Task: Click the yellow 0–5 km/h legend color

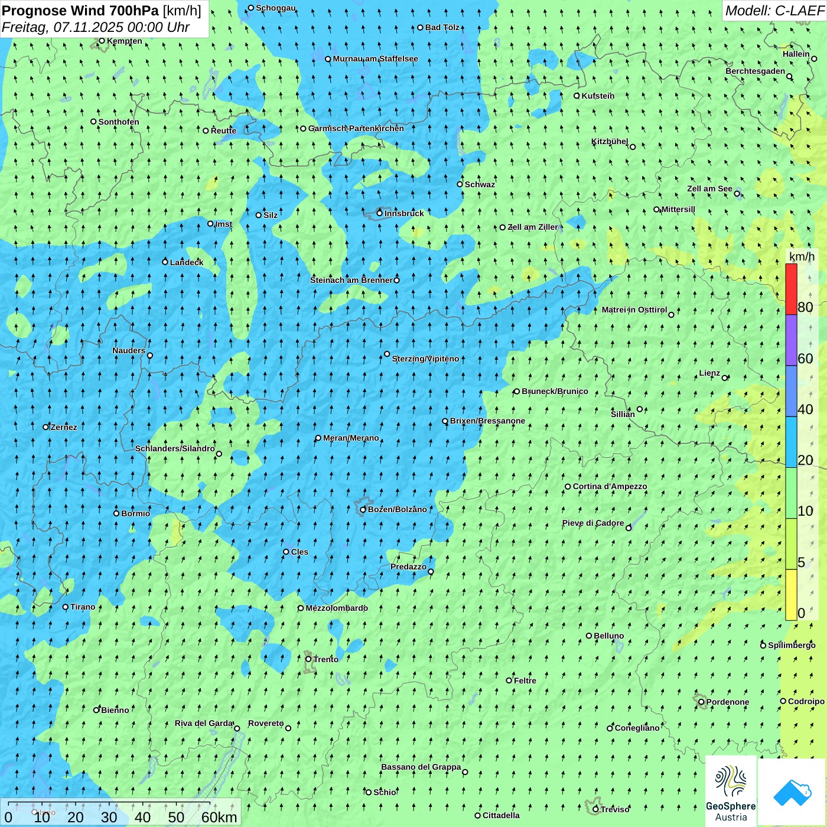Action: (x=791, y=595)
